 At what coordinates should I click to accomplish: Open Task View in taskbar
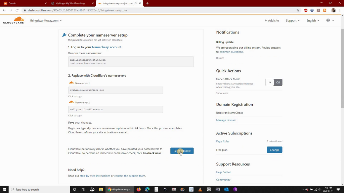click(83, 190)
